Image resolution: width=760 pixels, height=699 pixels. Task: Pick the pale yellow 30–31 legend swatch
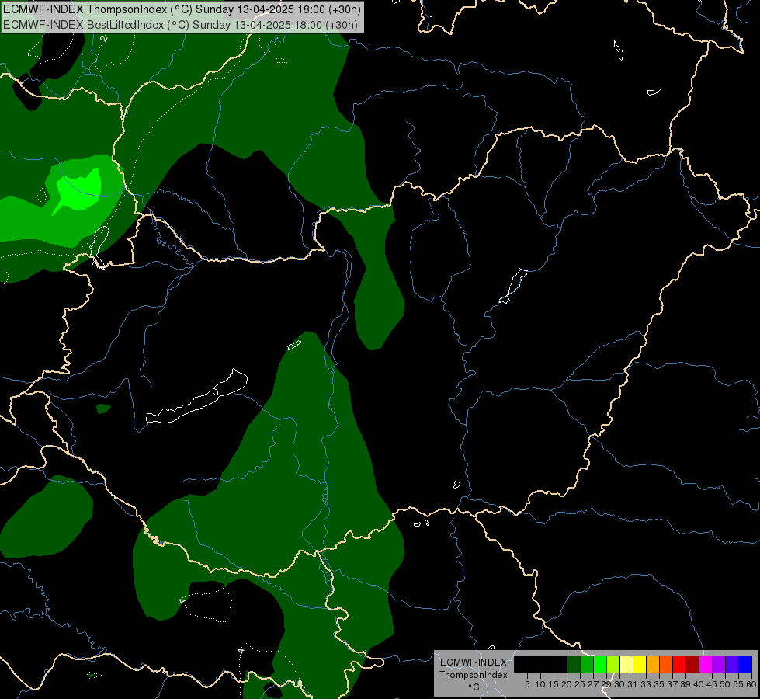[x=626, y=664]
